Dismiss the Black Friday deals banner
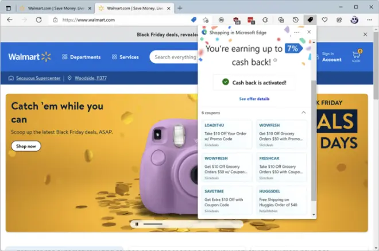The image size is (379, 251). point(365,34)
